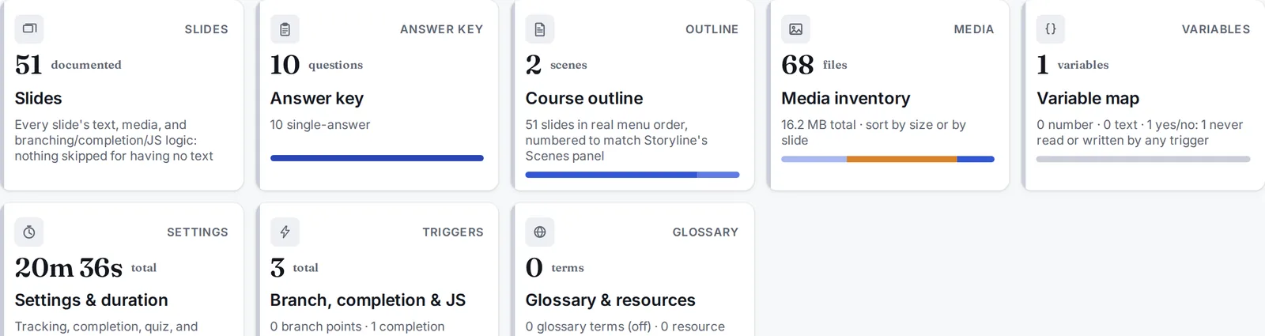Screen dimensions: 1265x336
Task: Click the Outline document icon
Action: [x=540, y=29]
